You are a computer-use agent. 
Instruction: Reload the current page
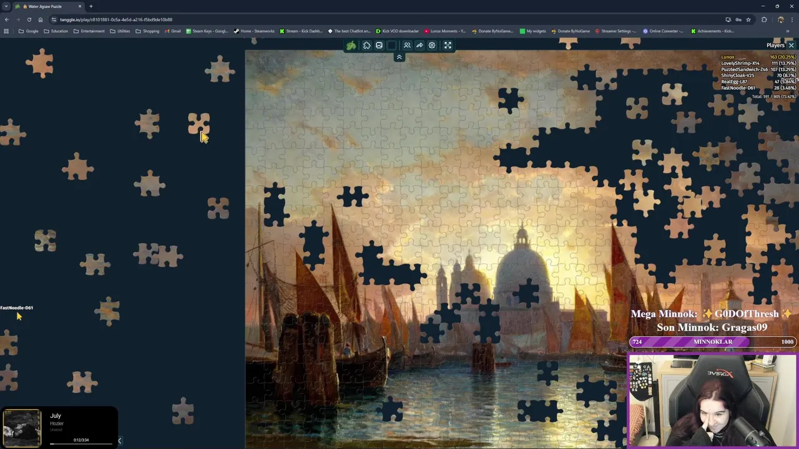[x=29, y=19]
